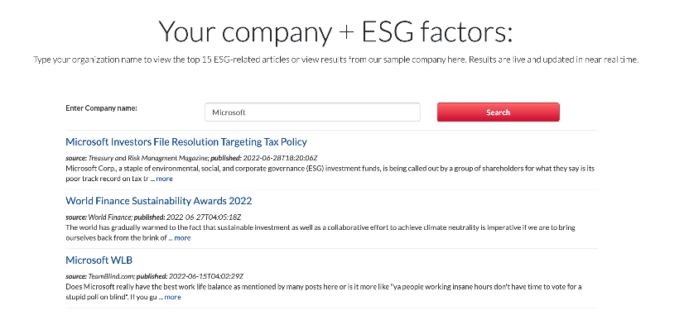The height and width of the screenshot is (325, 689).
Task: Open the Microsoft WLB article title
Action: tap(99, 260)
